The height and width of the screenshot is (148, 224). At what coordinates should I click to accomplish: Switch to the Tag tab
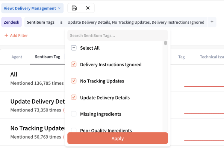[x=182, y=57]
